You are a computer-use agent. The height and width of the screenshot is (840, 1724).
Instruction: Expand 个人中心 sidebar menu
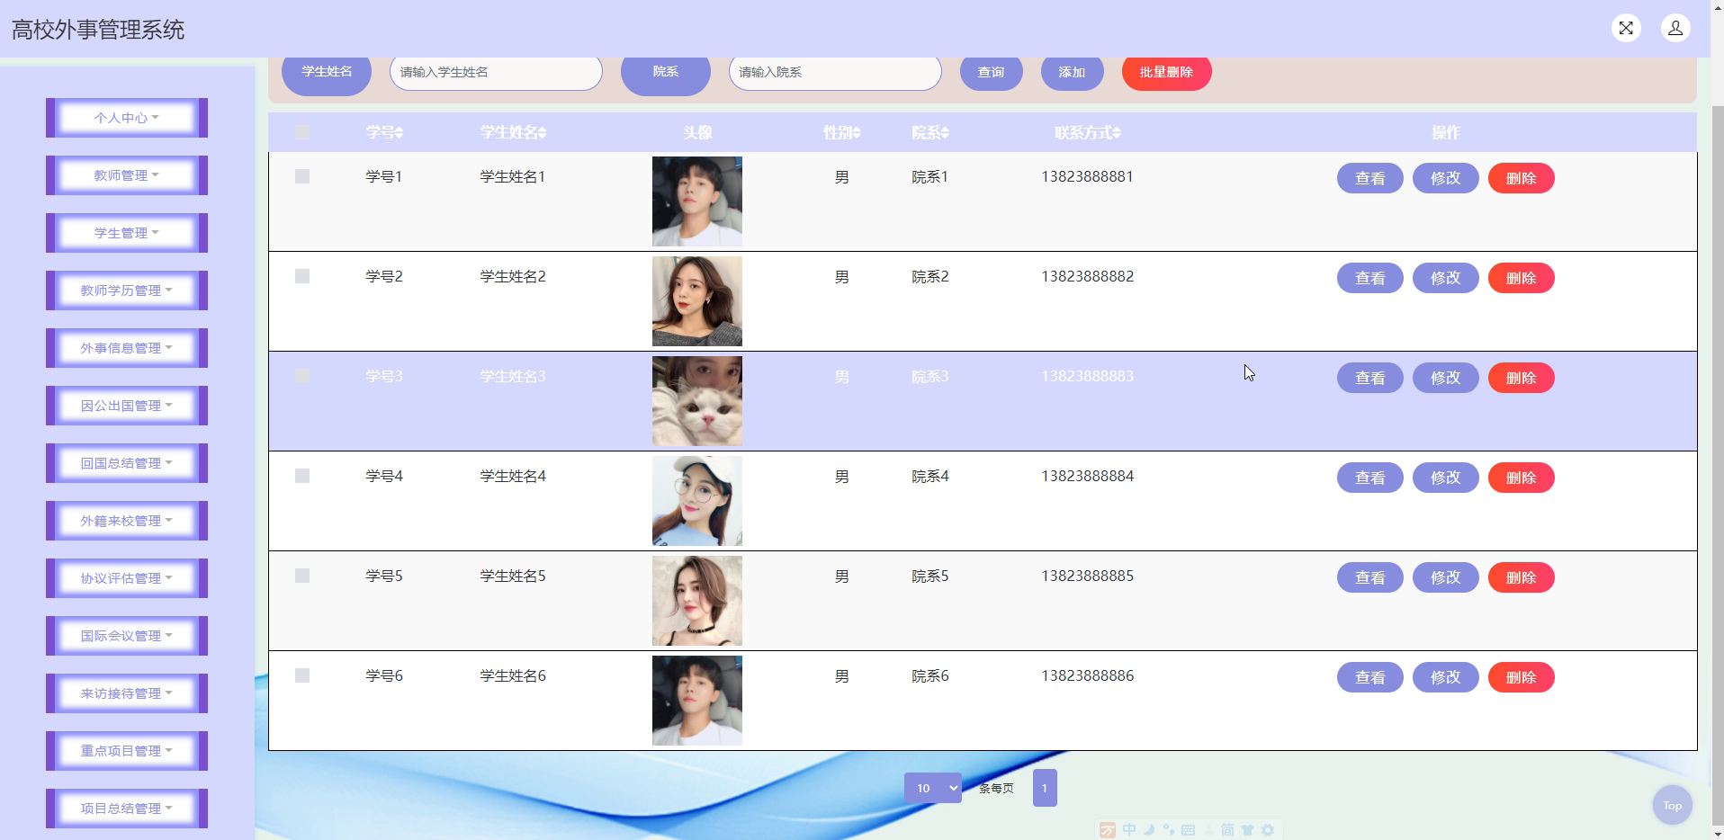pos(127,118)
